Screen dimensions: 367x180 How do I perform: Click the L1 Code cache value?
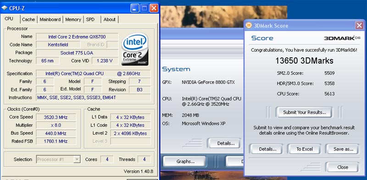coord(130,125)
